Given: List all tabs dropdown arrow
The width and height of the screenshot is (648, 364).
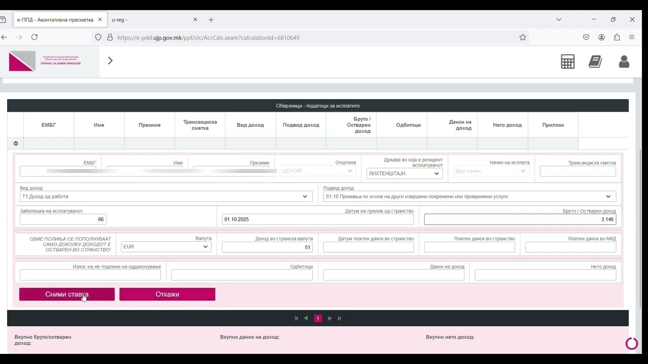Looking at the screenshot, I should click(559, 20).
